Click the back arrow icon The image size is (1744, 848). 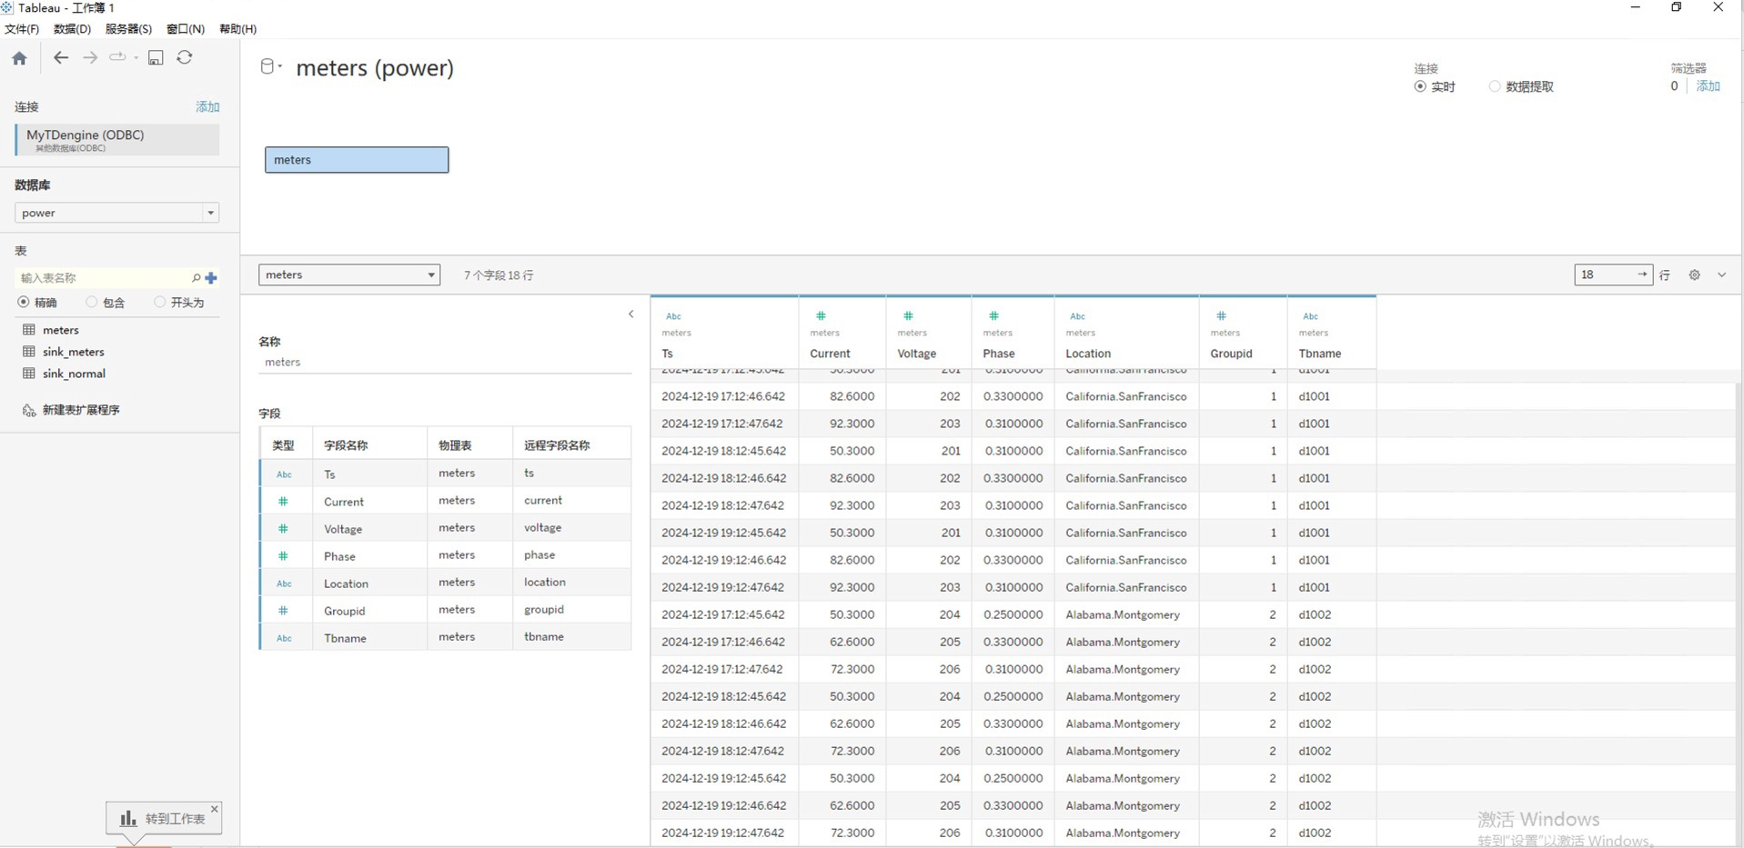(x=61, y=58)
